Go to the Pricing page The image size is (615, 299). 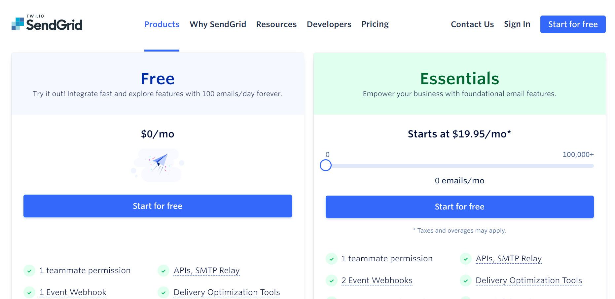pos(375,24)
